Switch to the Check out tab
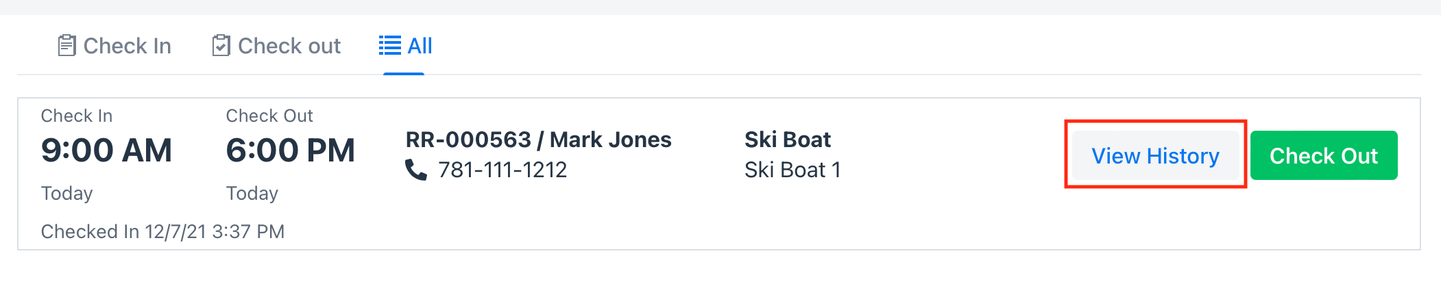 pyautogui.click(x=276, y=46)
